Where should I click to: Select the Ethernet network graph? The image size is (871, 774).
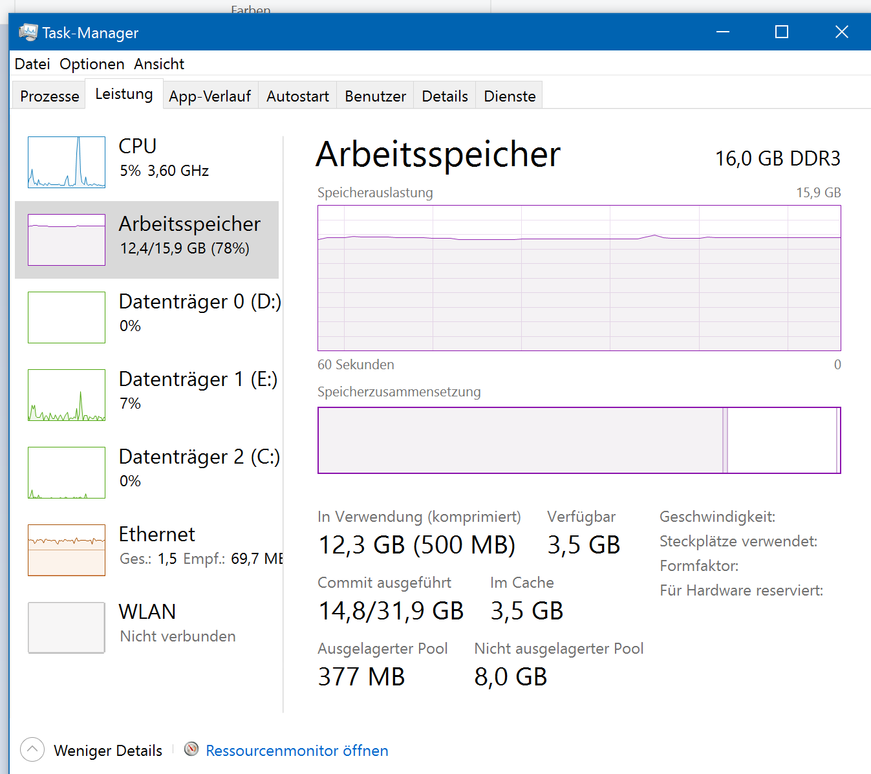(67, 550)
